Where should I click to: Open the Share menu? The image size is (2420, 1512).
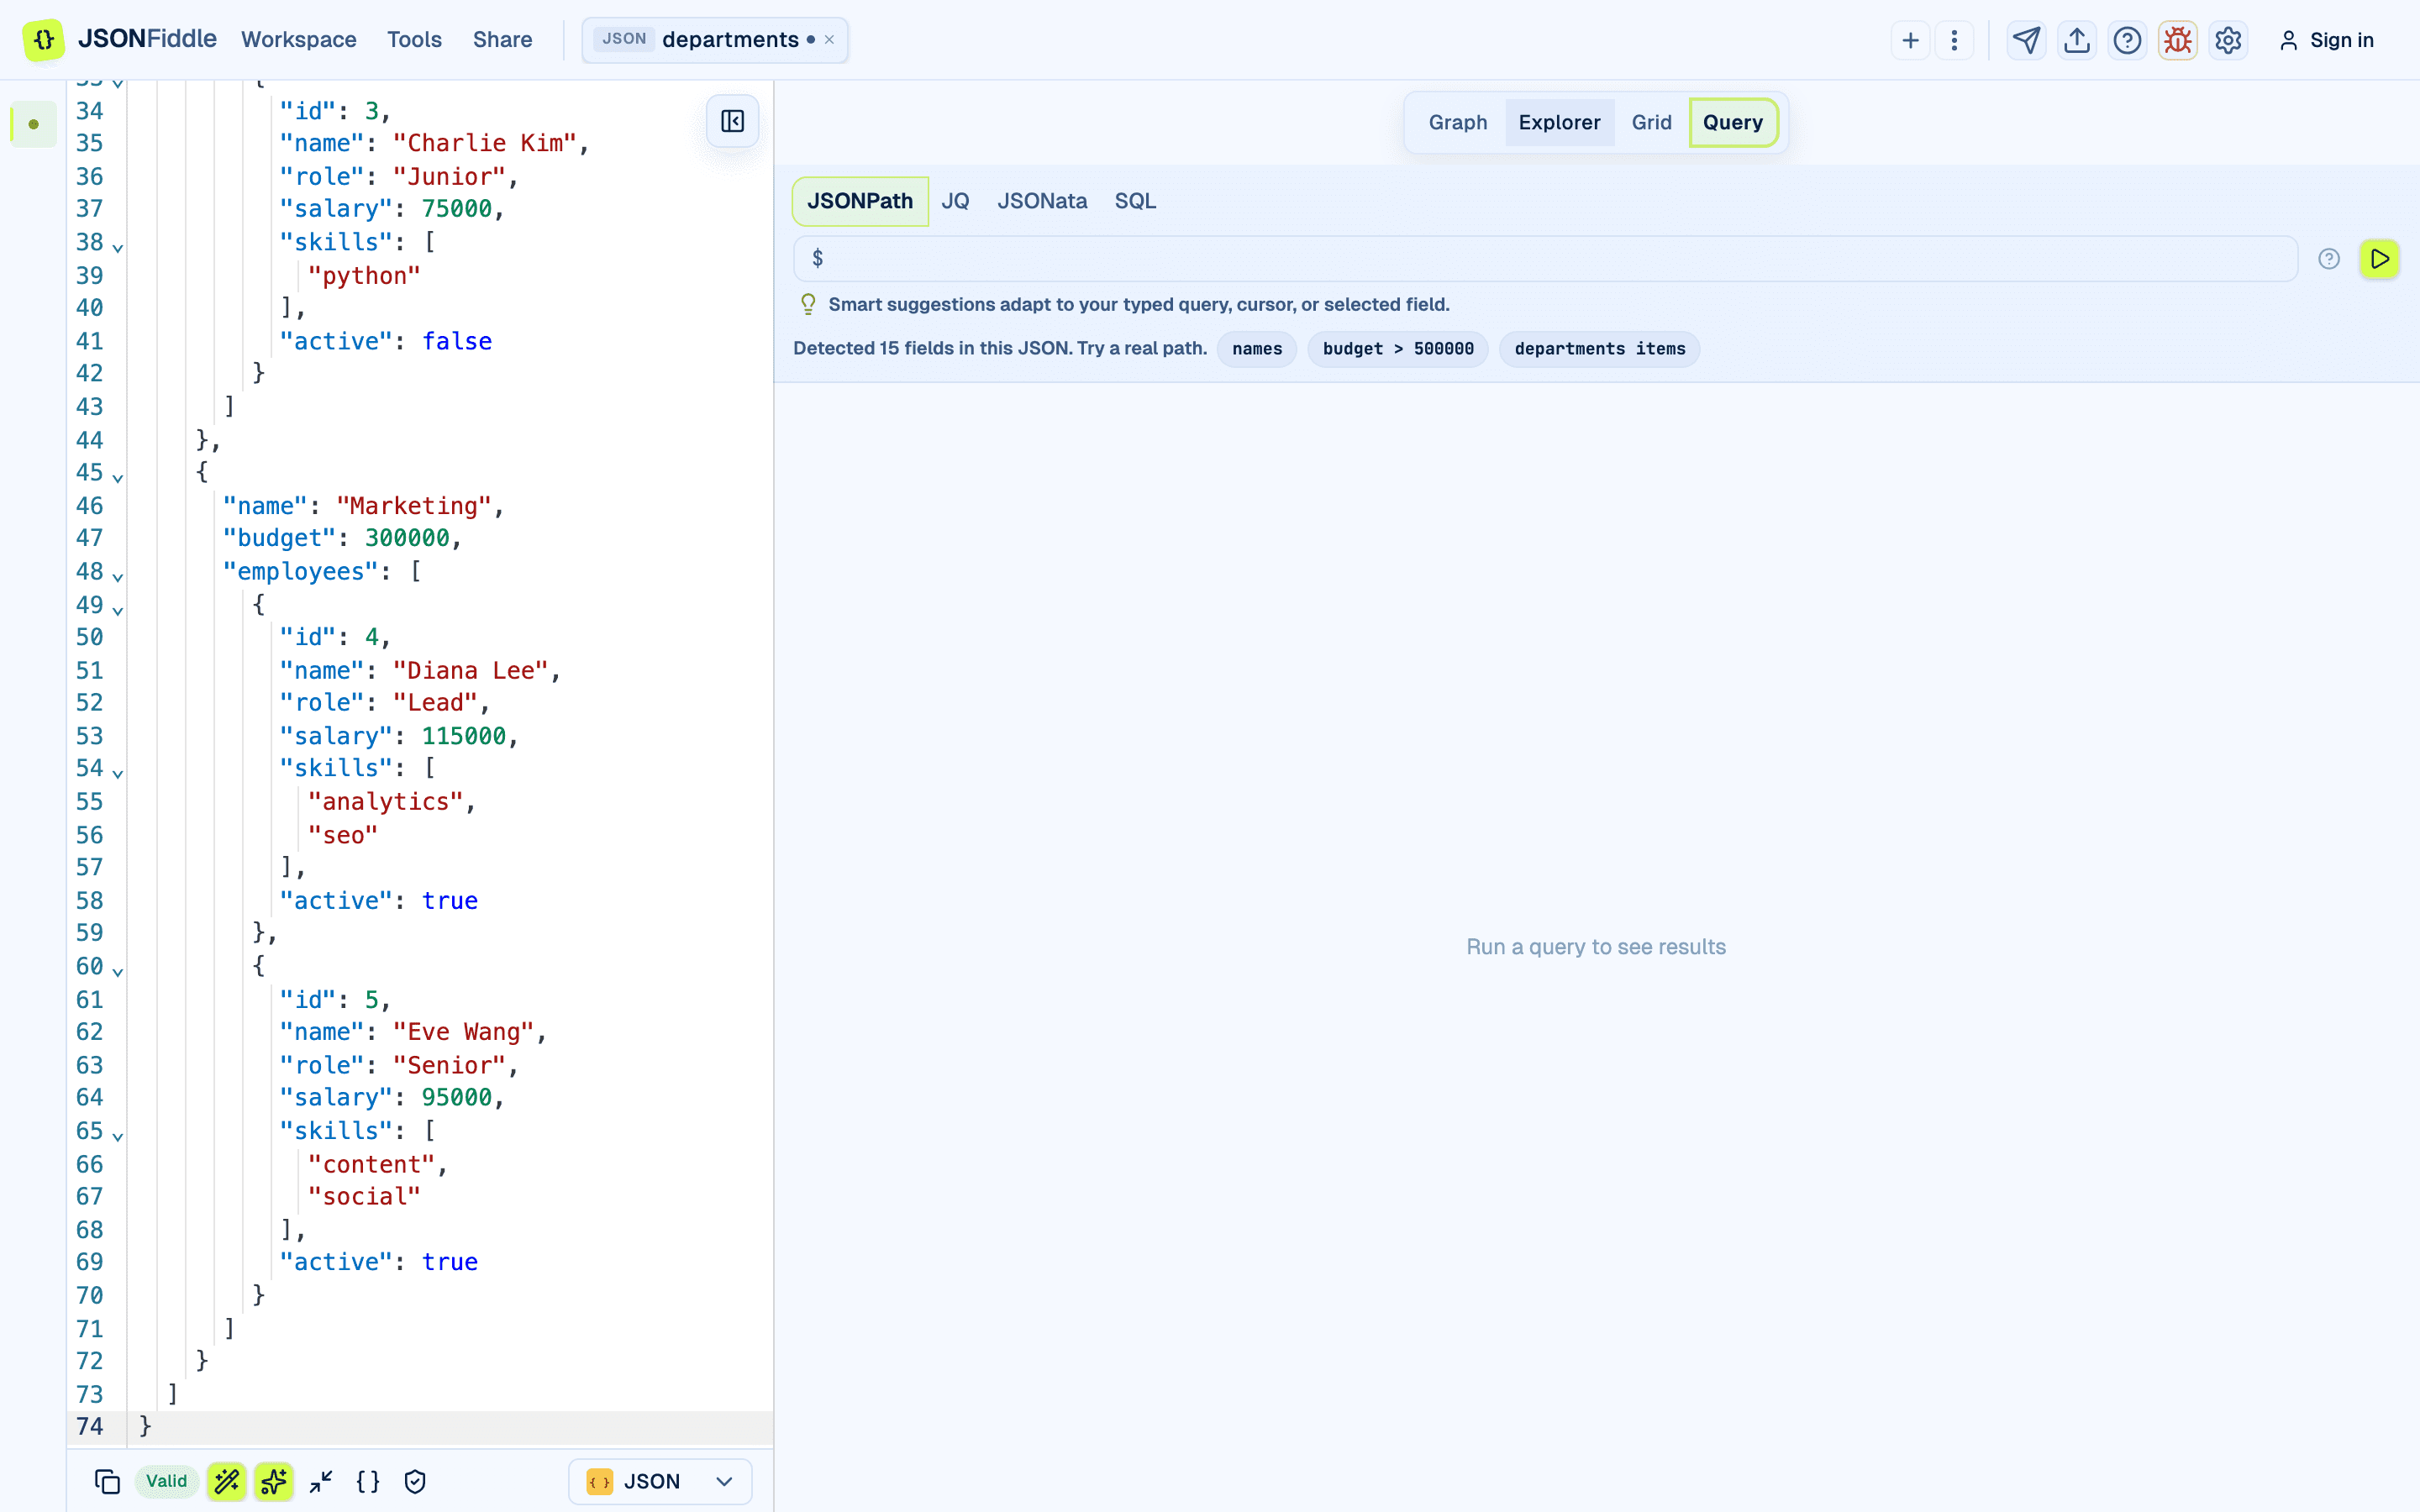click(502, 40)
